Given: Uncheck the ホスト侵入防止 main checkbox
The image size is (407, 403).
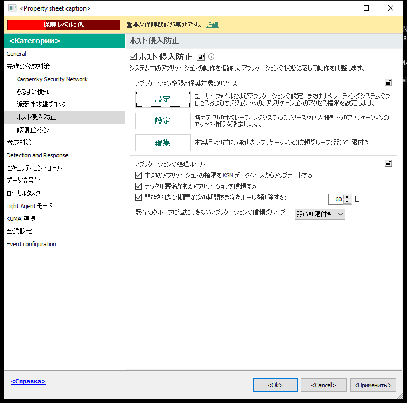Looking at the screenshot, I should click(133, 57).
